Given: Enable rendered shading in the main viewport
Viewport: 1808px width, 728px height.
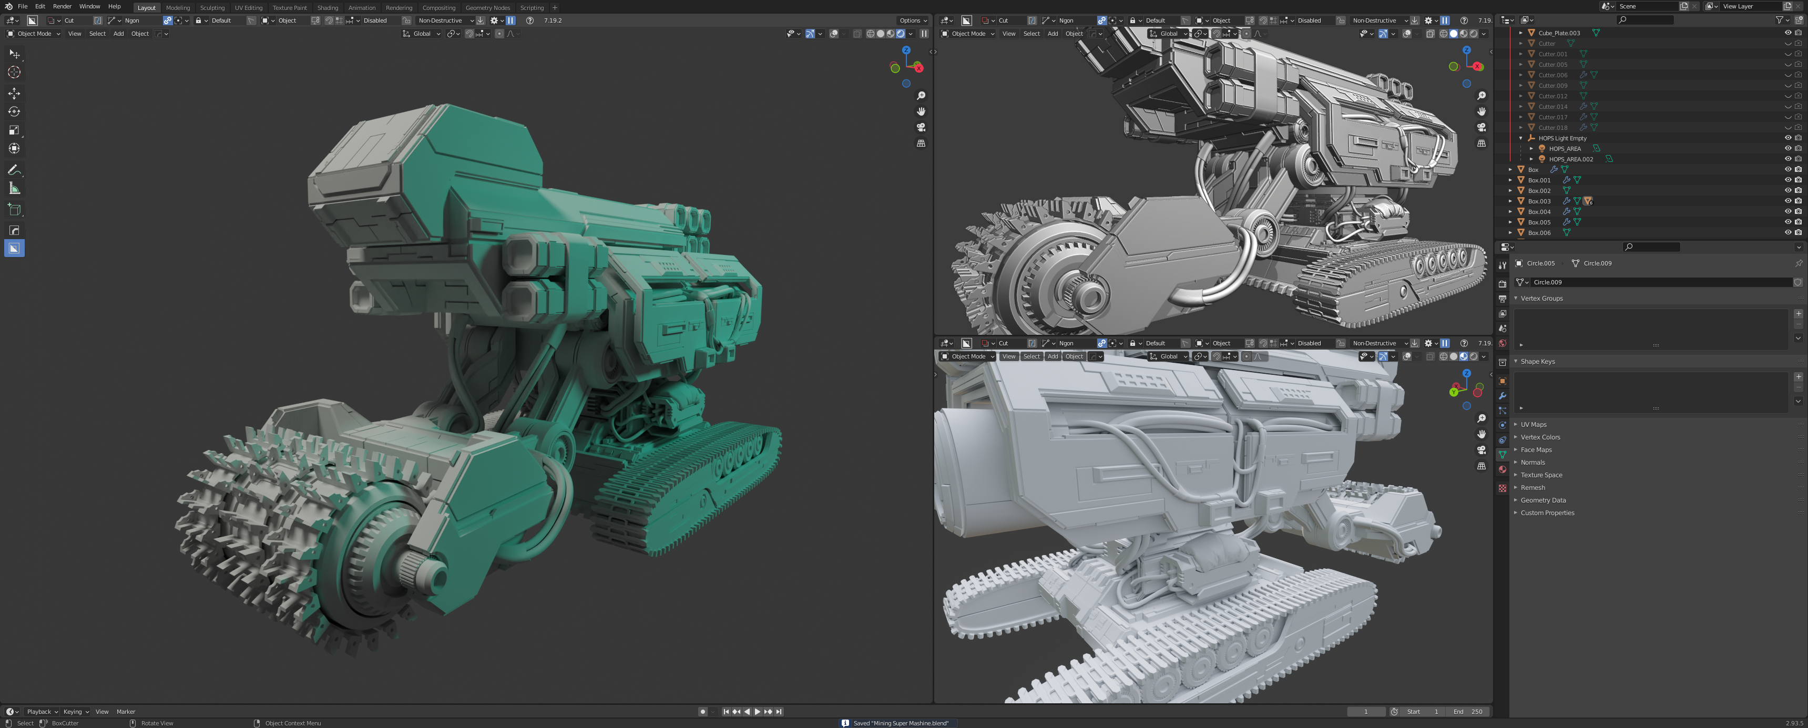Looking at the screenshot, I should coord(901,34).
